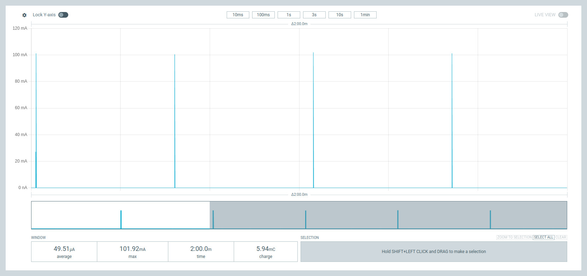Click the max 101.92 mA readout
Screen dimensions: 587x276
tap(133, 252)
